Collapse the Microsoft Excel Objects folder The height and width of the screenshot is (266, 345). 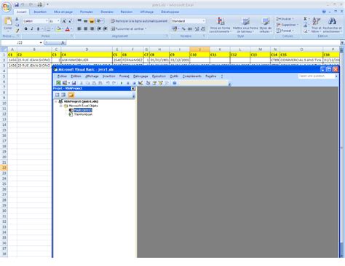click(x=61, y=106)
